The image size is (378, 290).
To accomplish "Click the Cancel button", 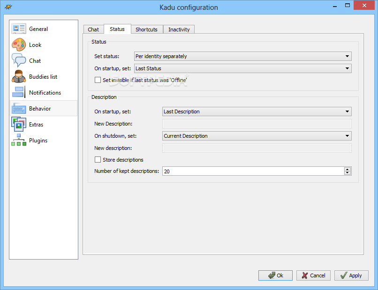I will pyautogui.click(x=313, y=275).
